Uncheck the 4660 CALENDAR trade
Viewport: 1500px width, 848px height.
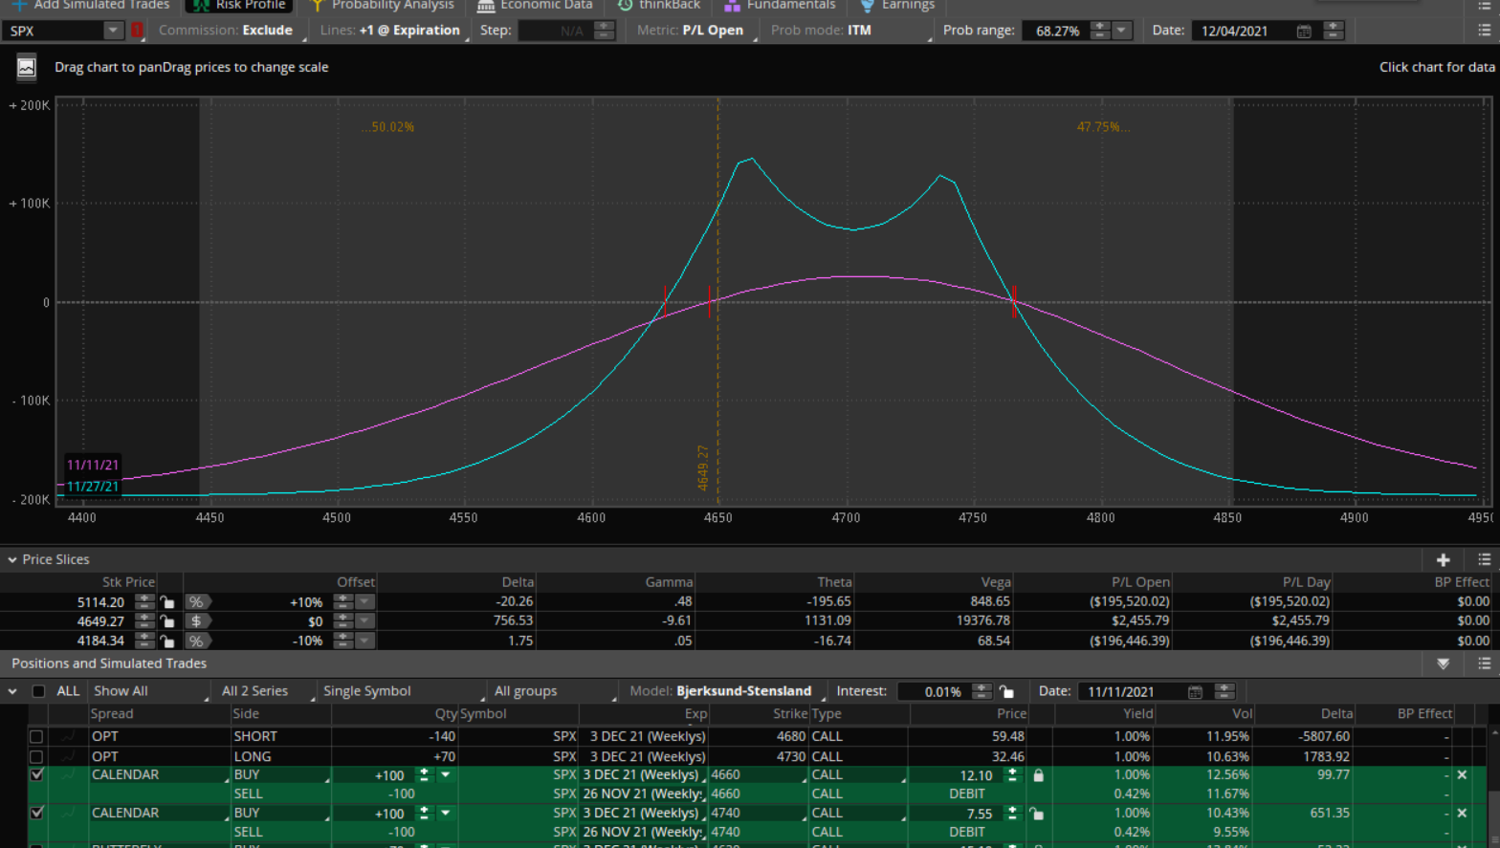click(36, 775)
